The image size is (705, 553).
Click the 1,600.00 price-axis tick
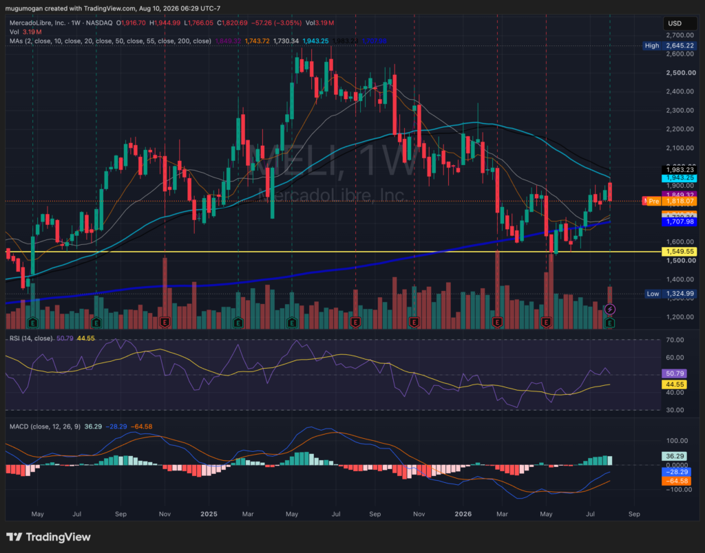click(x=680, y=241)
